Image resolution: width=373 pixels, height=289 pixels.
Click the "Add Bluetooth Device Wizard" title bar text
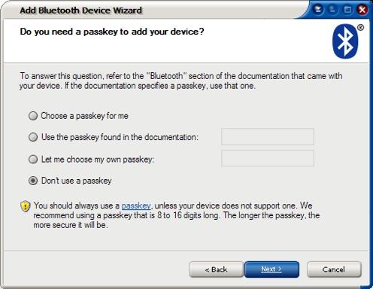coord(81,11)
